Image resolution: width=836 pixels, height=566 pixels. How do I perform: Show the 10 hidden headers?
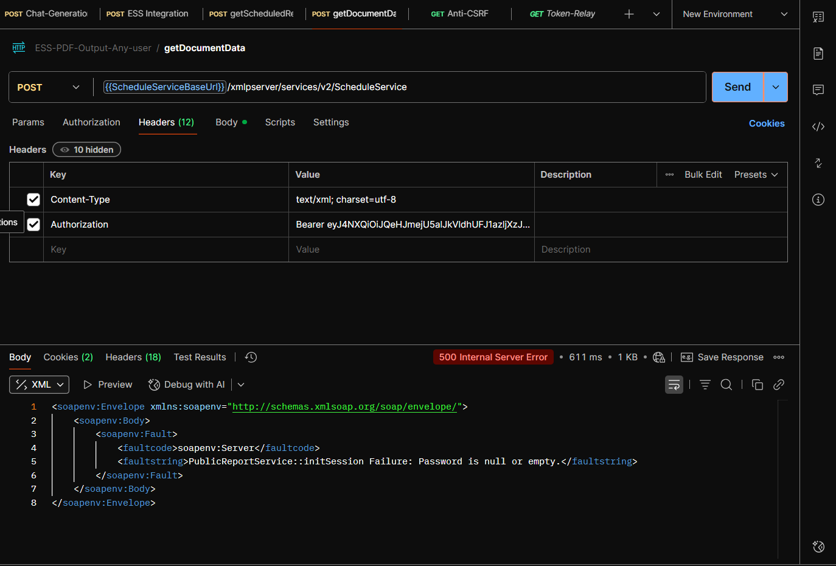point(86,150)
